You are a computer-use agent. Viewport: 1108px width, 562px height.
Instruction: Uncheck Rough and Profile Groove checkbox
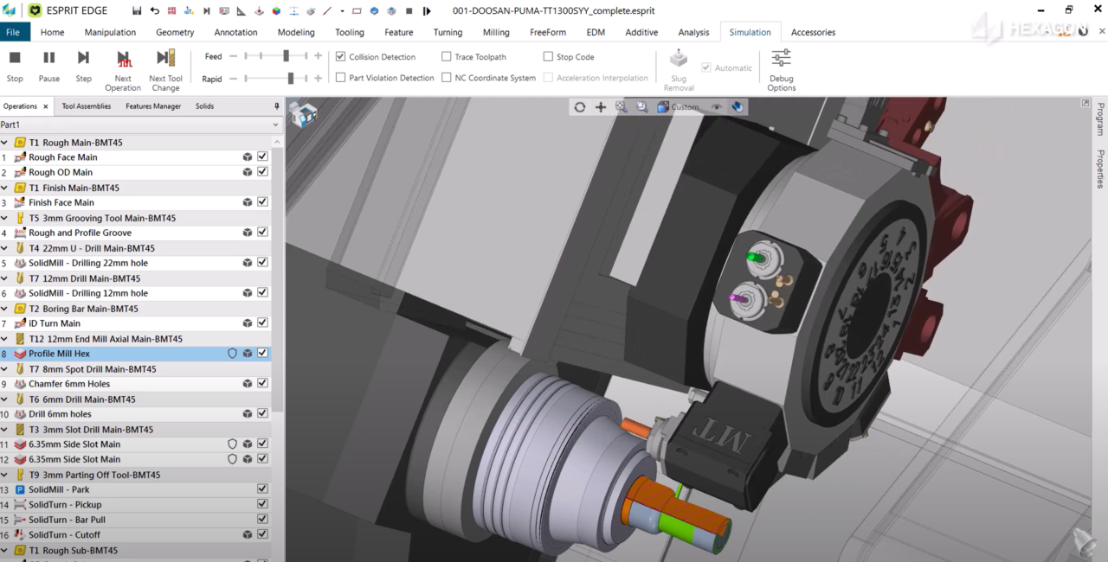click(262, 233)
